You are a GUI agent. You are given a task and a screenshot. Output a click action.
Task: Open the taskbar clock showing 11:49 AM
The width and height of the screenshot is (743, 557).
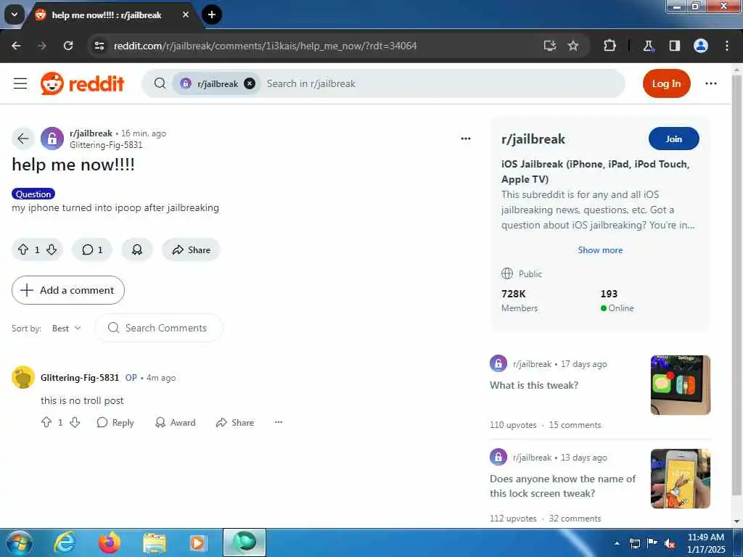click(x=706, y=543)
